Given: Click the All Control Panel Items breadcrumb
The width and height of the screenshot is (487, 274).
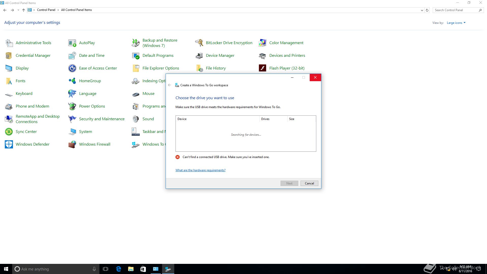Looking at the screenshot, I should (76, 10).
